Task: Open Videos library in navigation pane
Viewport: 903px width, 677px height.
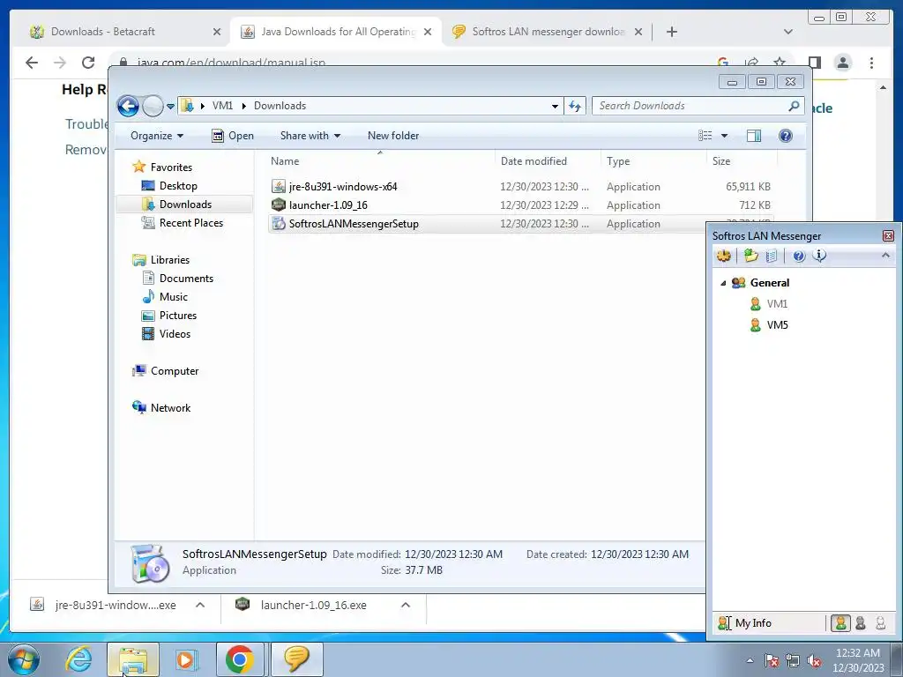Action: pyautogui.click(x=175, y=334)
